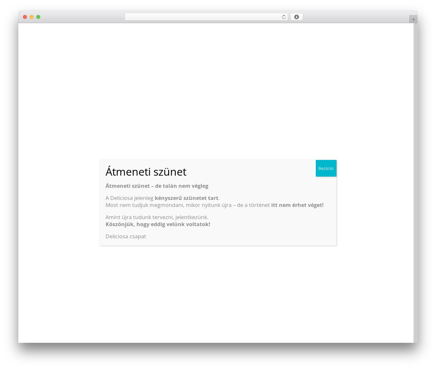Click the "Átmeneti szünet" popup heading
Viewport: 436px width, 369px height.
[146, 172]
